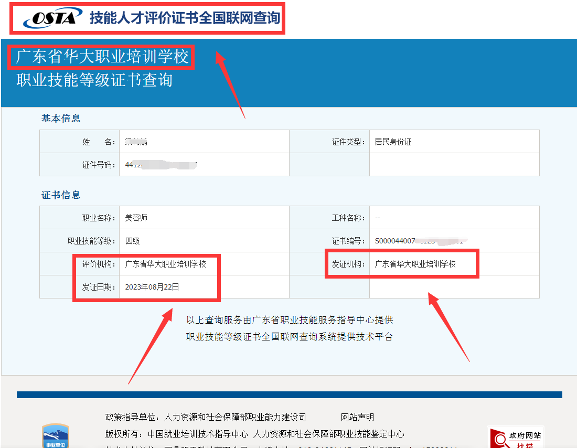Click the 广东省华大职业培训学校 banner title
Screen dimensions: 577x448
click(102, 57)
